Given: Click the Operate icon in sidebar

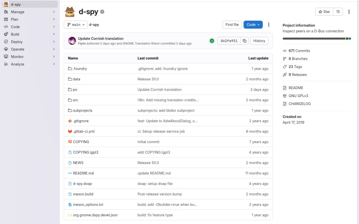Looking at the screenshot, I should 6,49.
